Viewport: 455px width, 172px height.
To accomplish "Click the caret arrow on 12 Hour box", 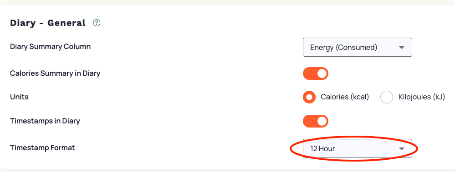I will point(402,148).
